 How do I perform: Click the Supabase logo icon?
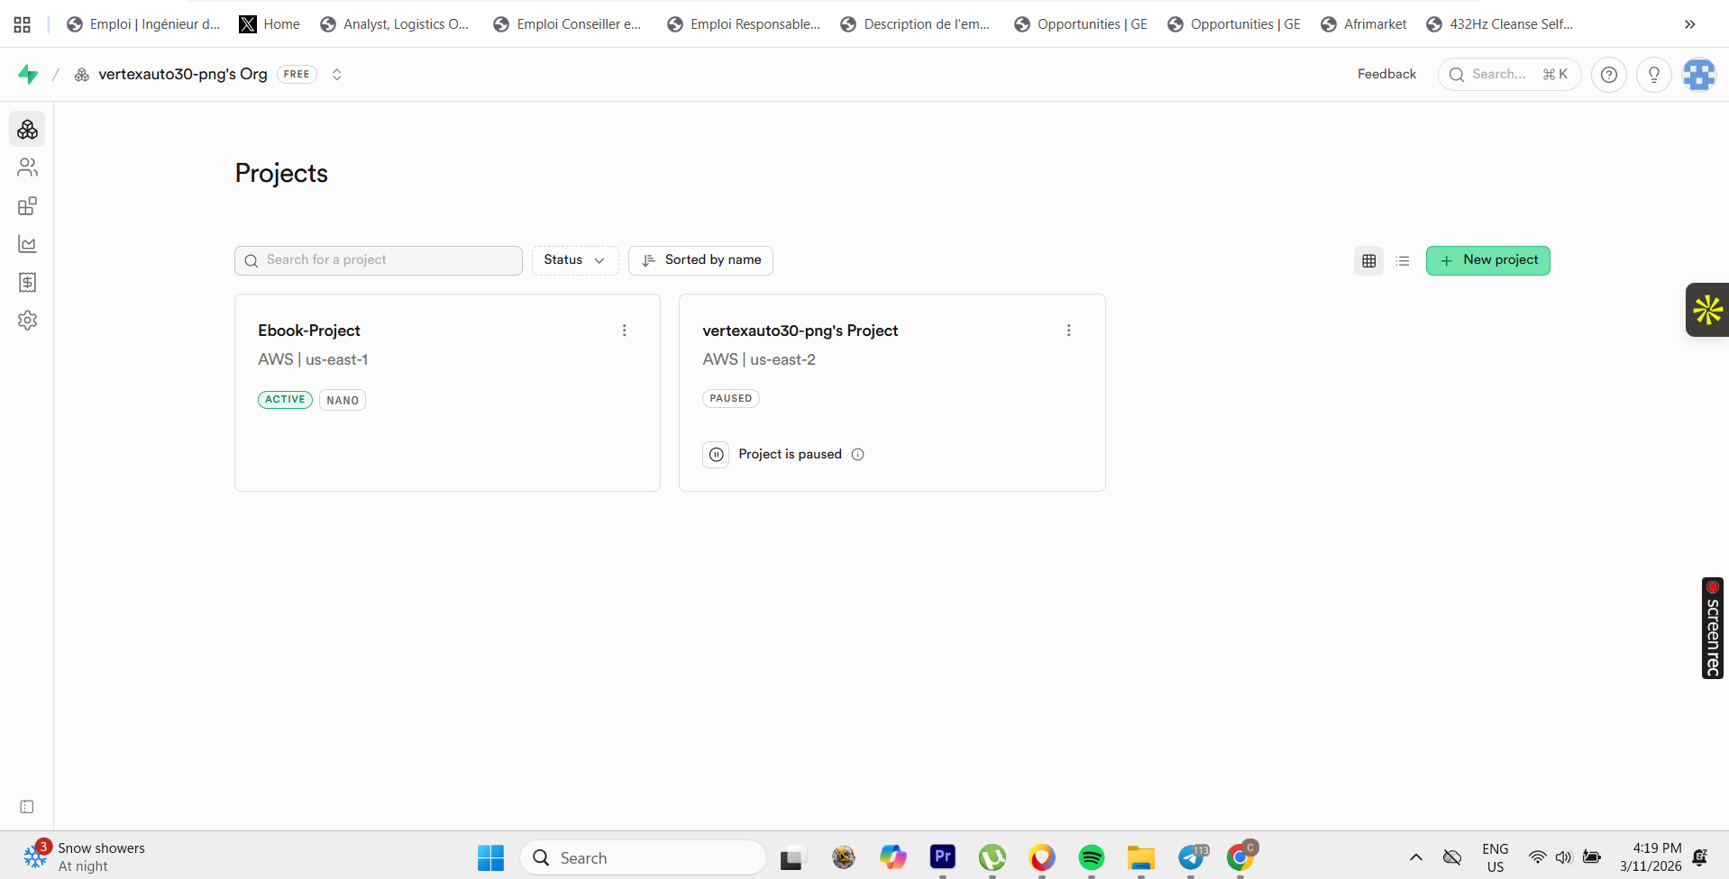[28, 75]
